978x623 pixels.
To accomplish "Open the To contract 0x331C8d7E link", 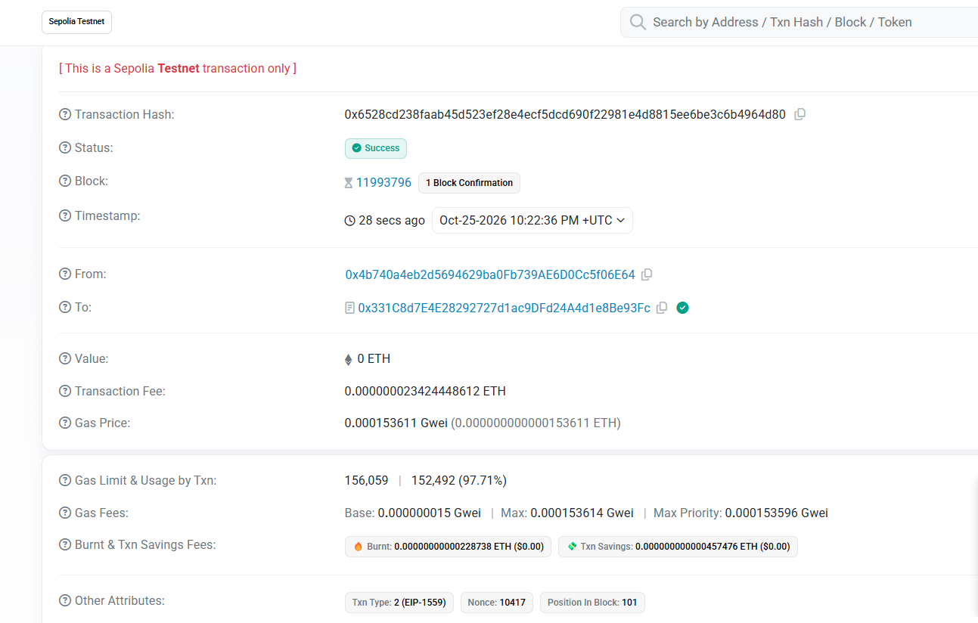I will (504, 308).
